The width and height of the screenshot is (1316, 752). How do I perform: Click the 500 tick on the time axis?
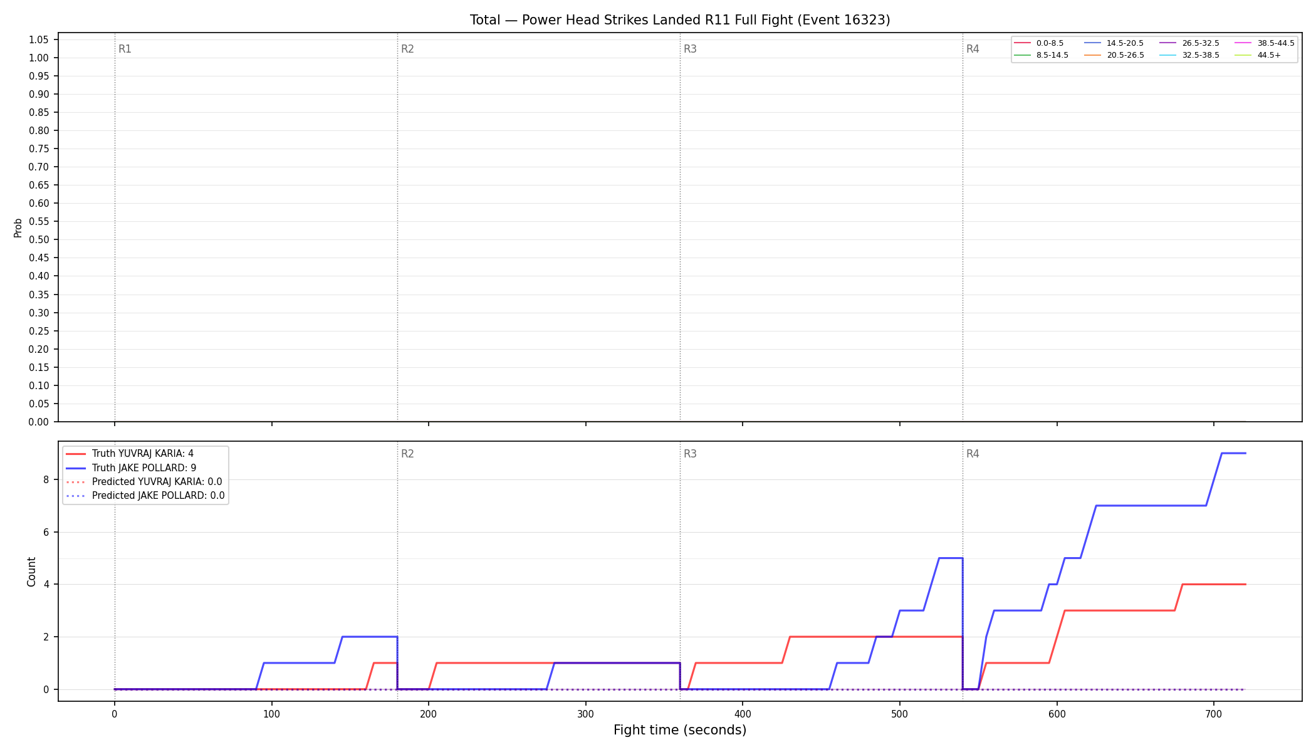(x=900, y=713)
